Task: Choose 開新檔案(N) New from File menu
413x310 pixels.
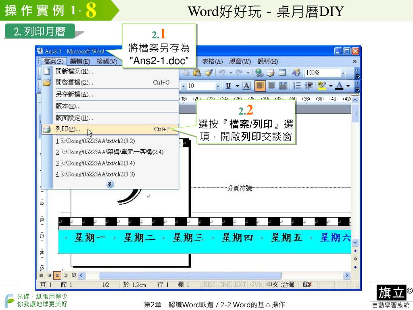Action: pyautogui.click(x=110, y=71)
